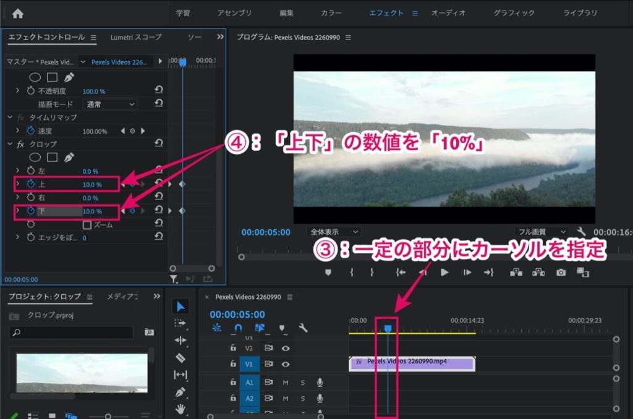
Task: Select the Pexels Videos 2260990.mp4 clip
Action: click(412, 363)
